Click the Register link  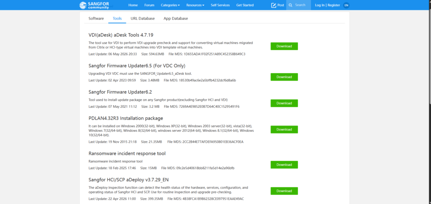click(334, 5)
